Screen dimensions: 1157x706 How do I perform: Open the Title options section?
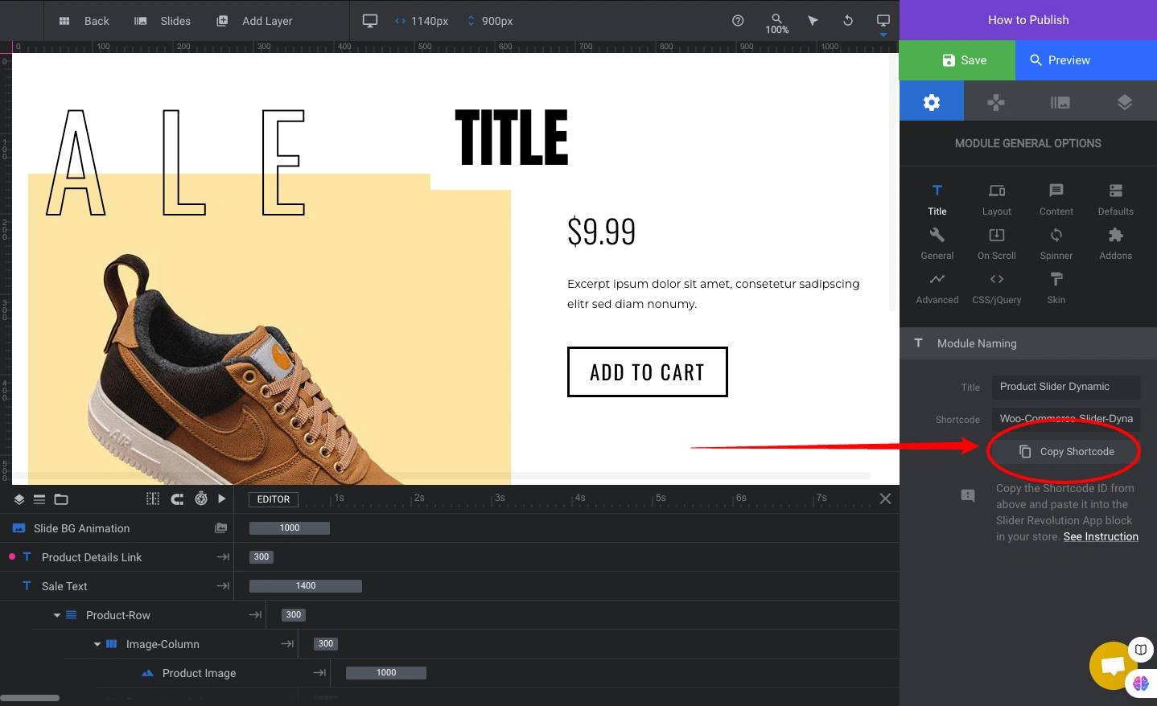click(937, 199)
